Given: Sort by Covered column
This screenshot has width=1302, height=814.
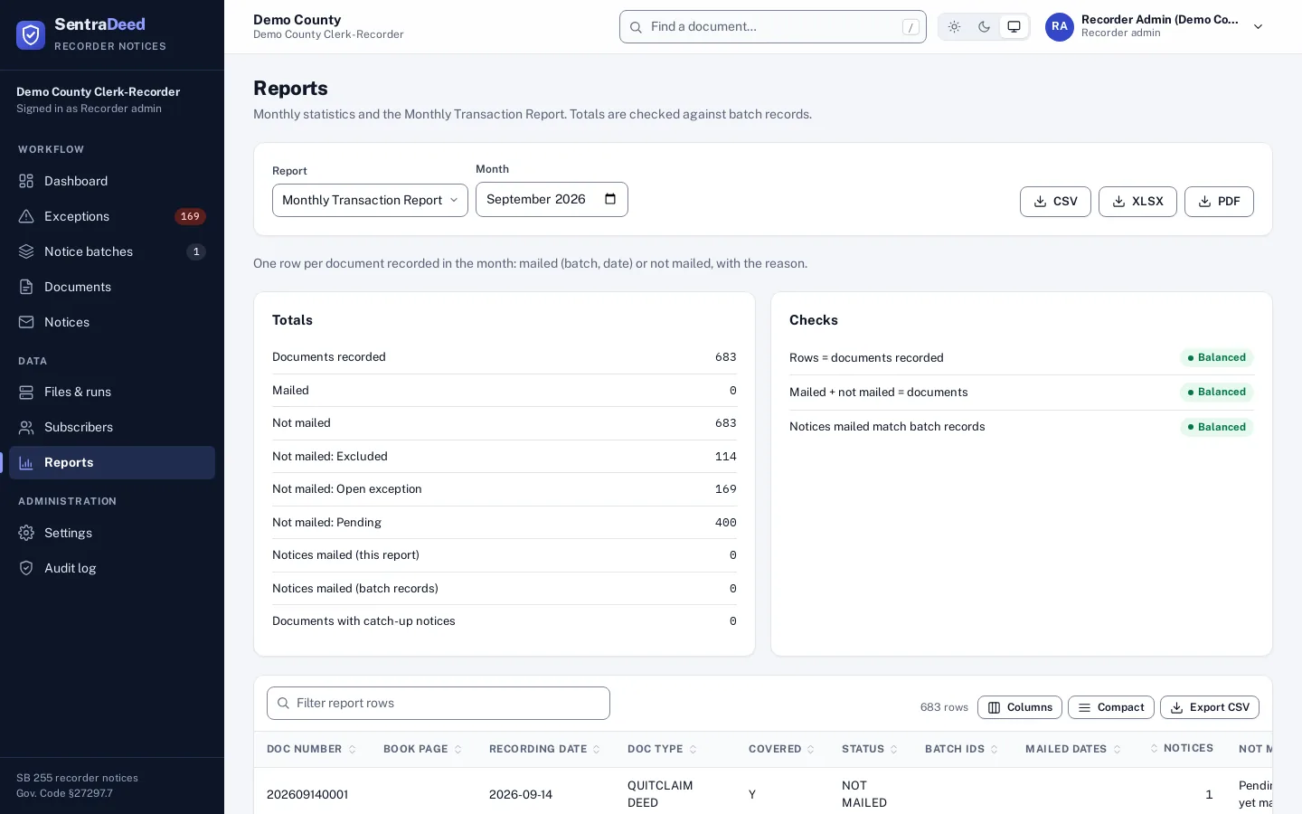Looking at the screenshot, I should [x=782, y=749].
